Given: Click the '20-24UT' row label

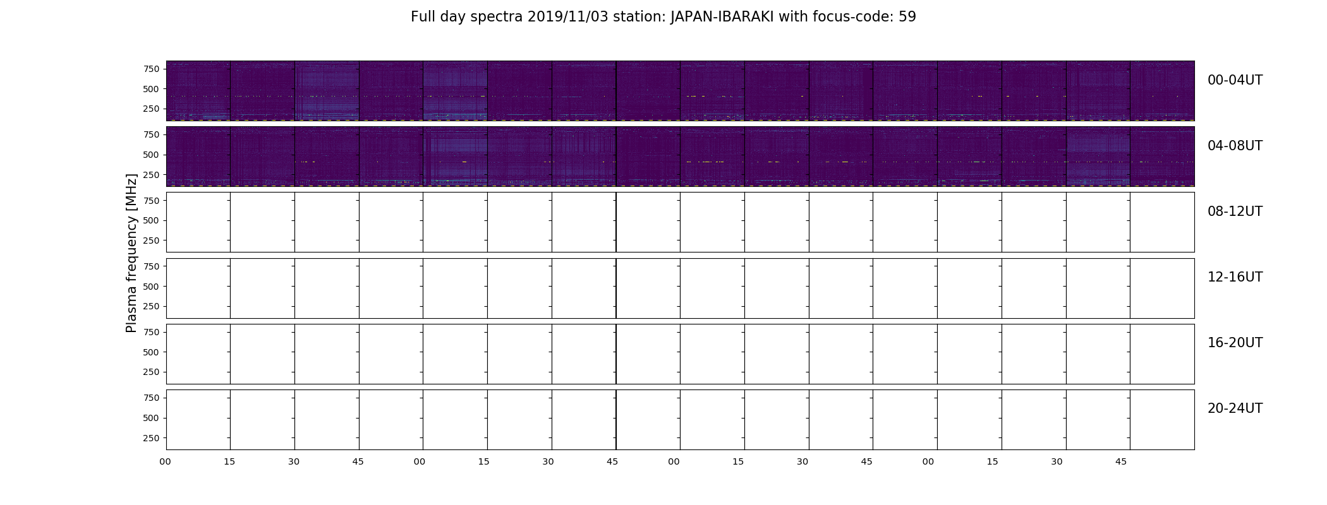Looking at the screenshot, I should point(1235,408).
